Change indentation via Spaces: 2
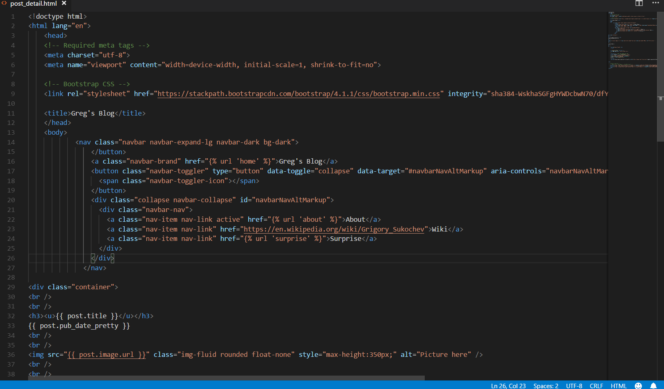The width and height of the screenshot is (664, 389). coord(546,386)
